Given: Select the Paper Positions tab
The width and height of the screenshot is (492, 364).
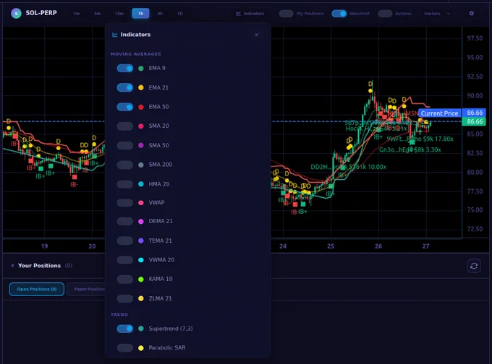Looking at the screenshot, I should pos(86,289).
